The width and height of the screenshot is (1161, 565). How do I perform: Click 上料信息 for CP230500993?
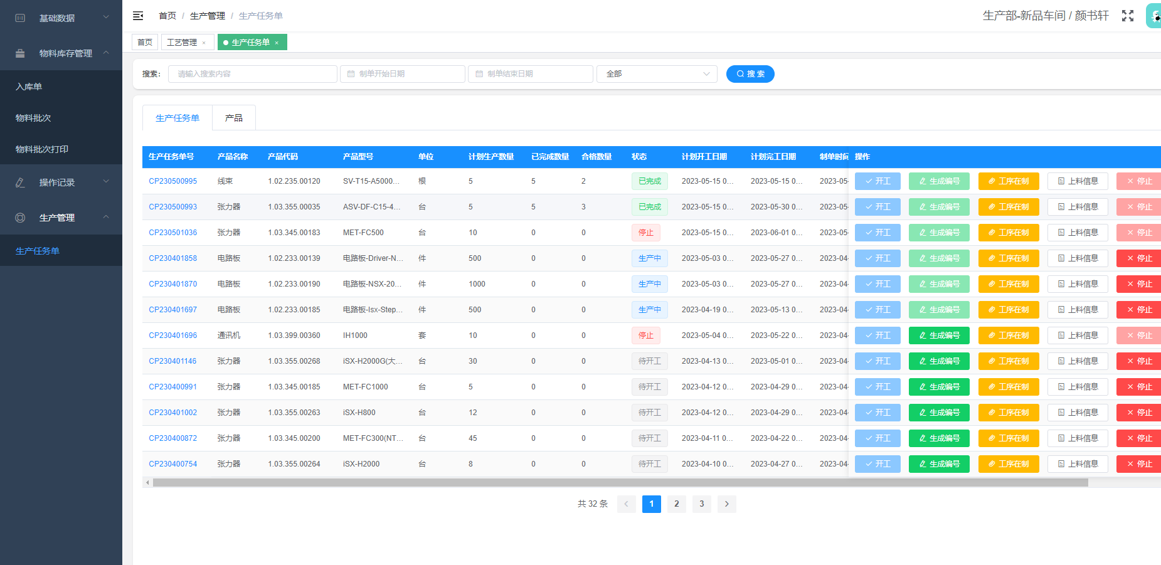coord(1078,207)
